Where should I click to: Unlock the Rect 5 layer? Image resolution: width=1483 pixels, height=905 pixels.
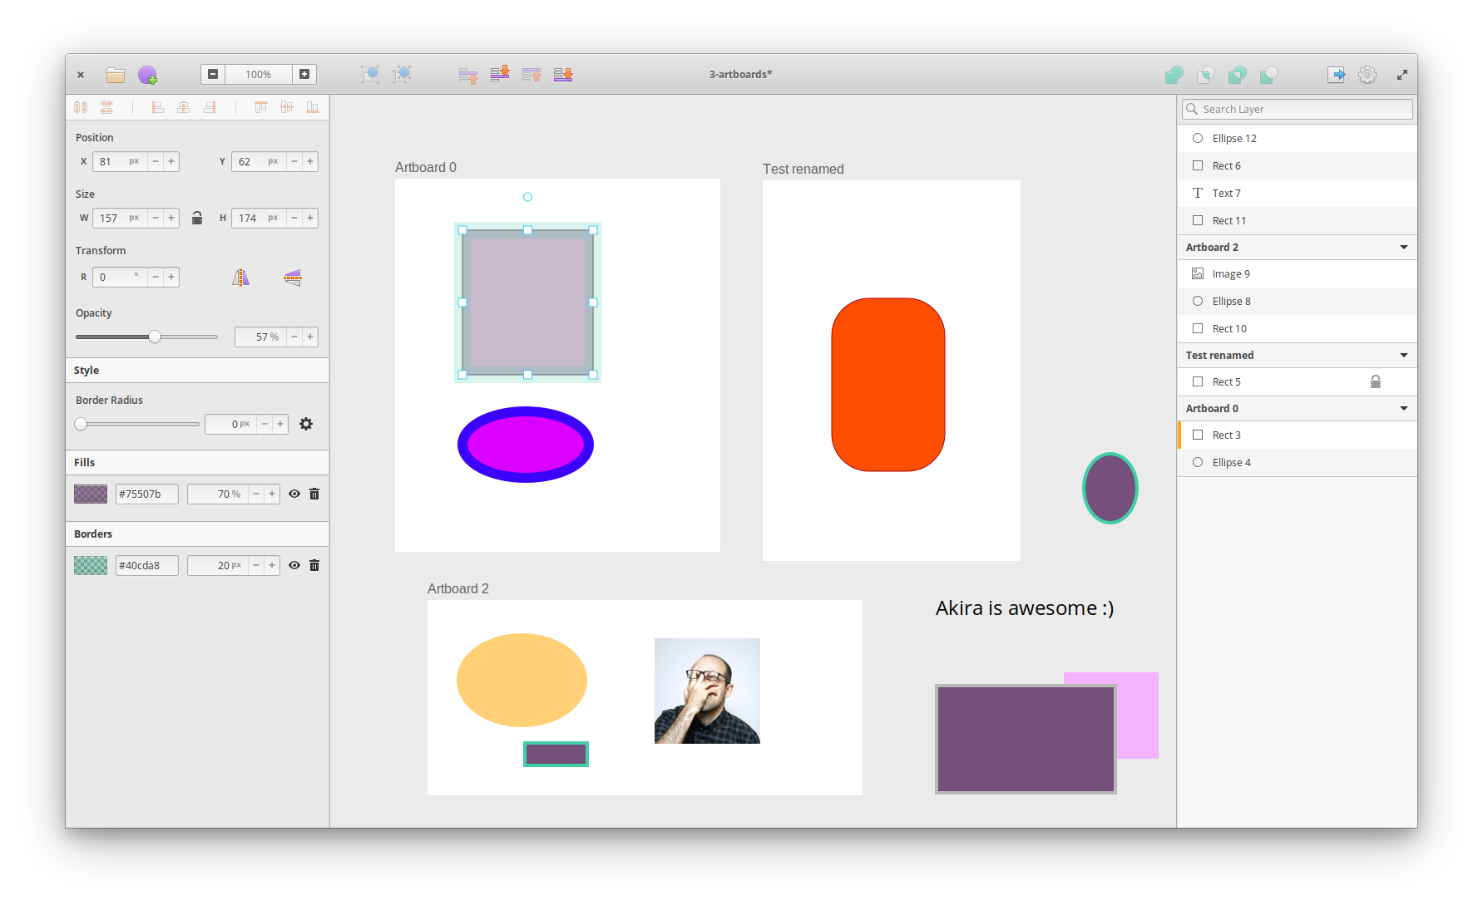(x=1376, y=381)
